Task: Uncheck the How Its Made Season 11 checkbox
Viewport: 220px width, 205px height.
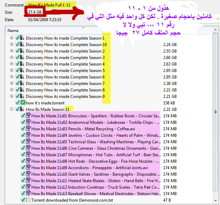Action: pos(17,109)
